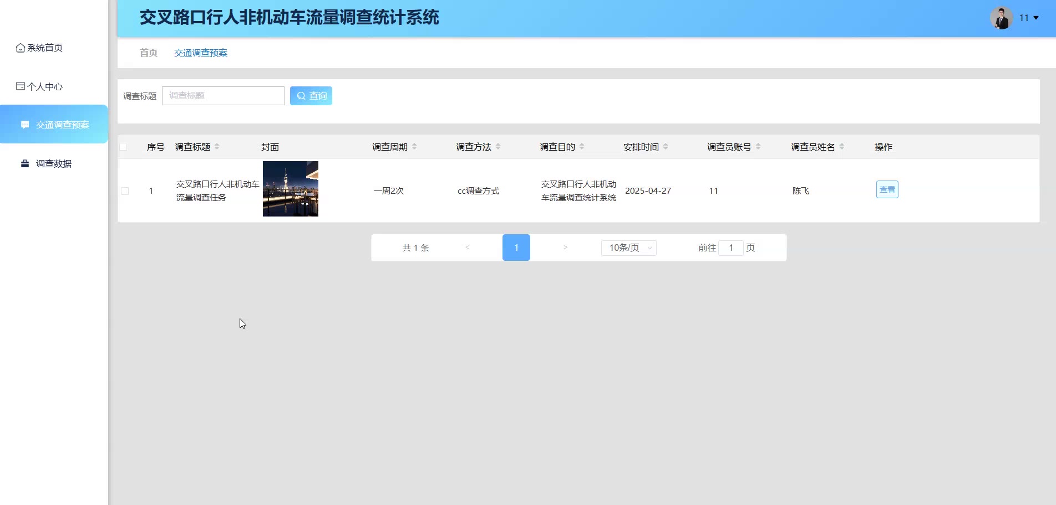Click the user avatar picture
The height and width of the screenshot is (505, 1056).
pos(1001,18)
